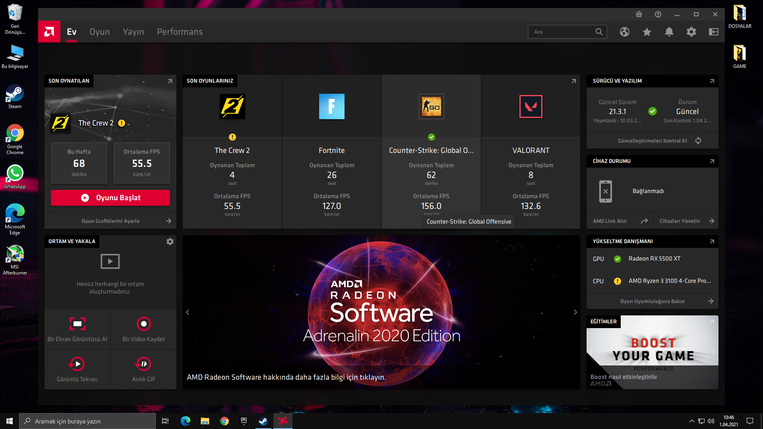Open the favorites star icon

click(647, 32)
